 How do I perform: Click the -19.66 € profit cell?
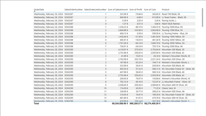click(x=139, y=14)
